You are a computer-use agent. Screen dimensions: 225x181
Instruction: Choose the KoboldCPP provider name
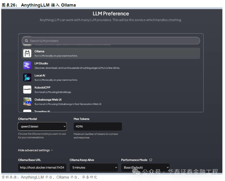[x=42, y=87]
